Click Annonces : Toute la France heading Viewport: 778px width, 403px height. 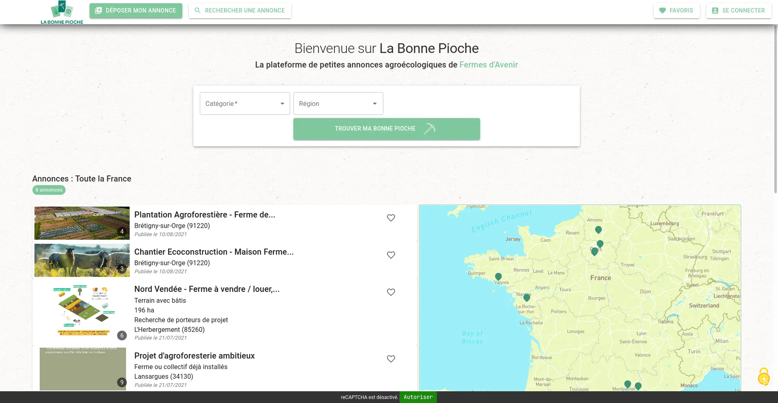pyautogui.click(x=82, y=179)
